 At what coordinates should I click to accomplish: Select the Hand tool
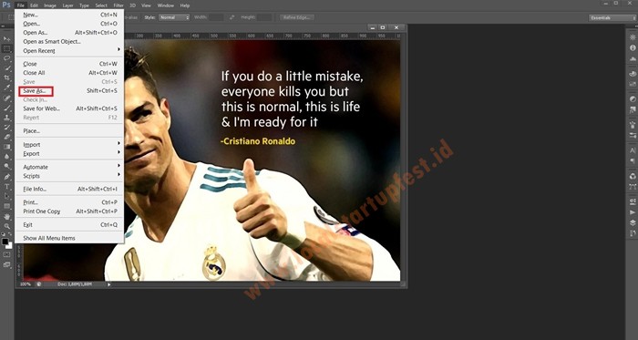[6, 217]
